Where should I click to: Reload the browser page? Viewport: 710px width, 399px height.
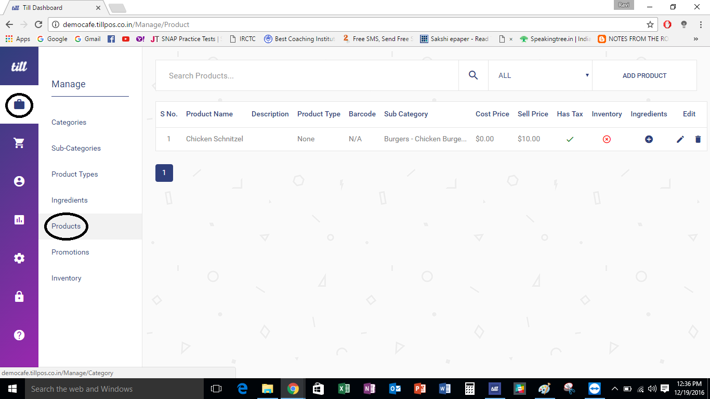[38, 24]
